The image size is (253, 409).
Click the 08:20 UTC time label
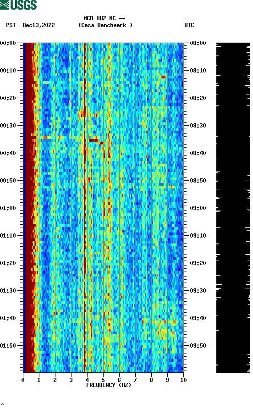point(198,98)
